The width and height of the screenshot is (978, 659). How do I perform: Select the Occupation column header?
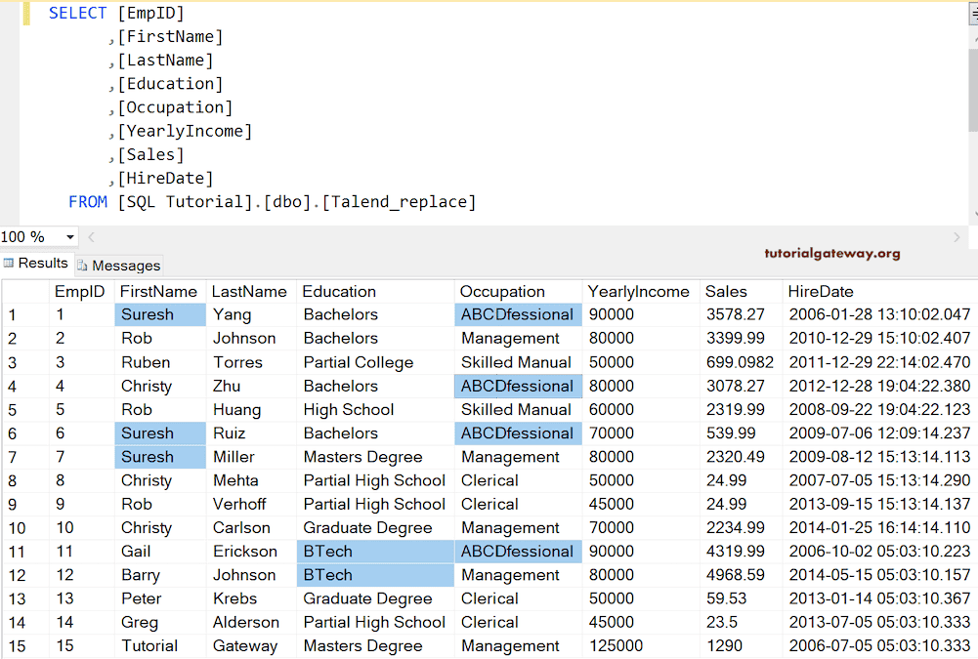pyautogui.click(x=519, y=291)
